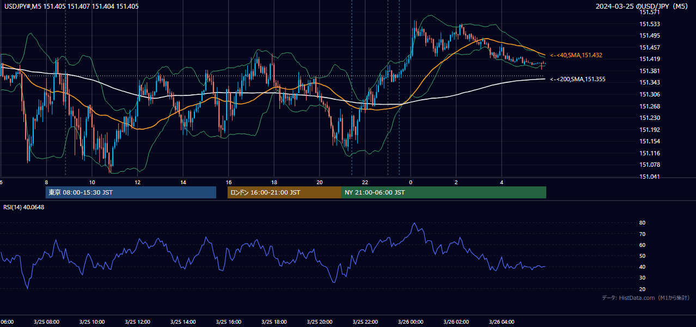
Task: Select RSI scale value 50
Action: (x=642, y=256)
